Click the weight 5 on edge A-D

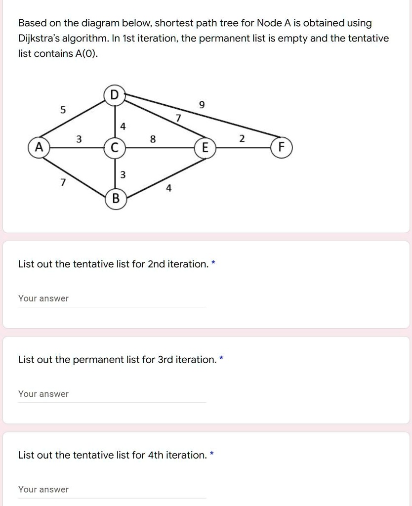(63, 110)
